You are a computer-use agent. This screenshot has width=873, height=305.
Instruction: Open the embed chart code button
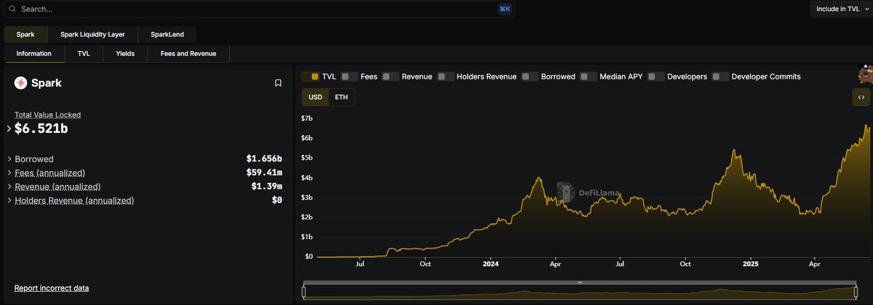(861, 97)
